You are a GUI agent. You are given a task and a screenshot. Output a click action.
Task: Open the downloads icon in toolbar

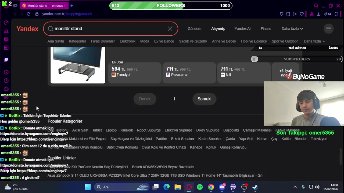[x=318, y=14]
